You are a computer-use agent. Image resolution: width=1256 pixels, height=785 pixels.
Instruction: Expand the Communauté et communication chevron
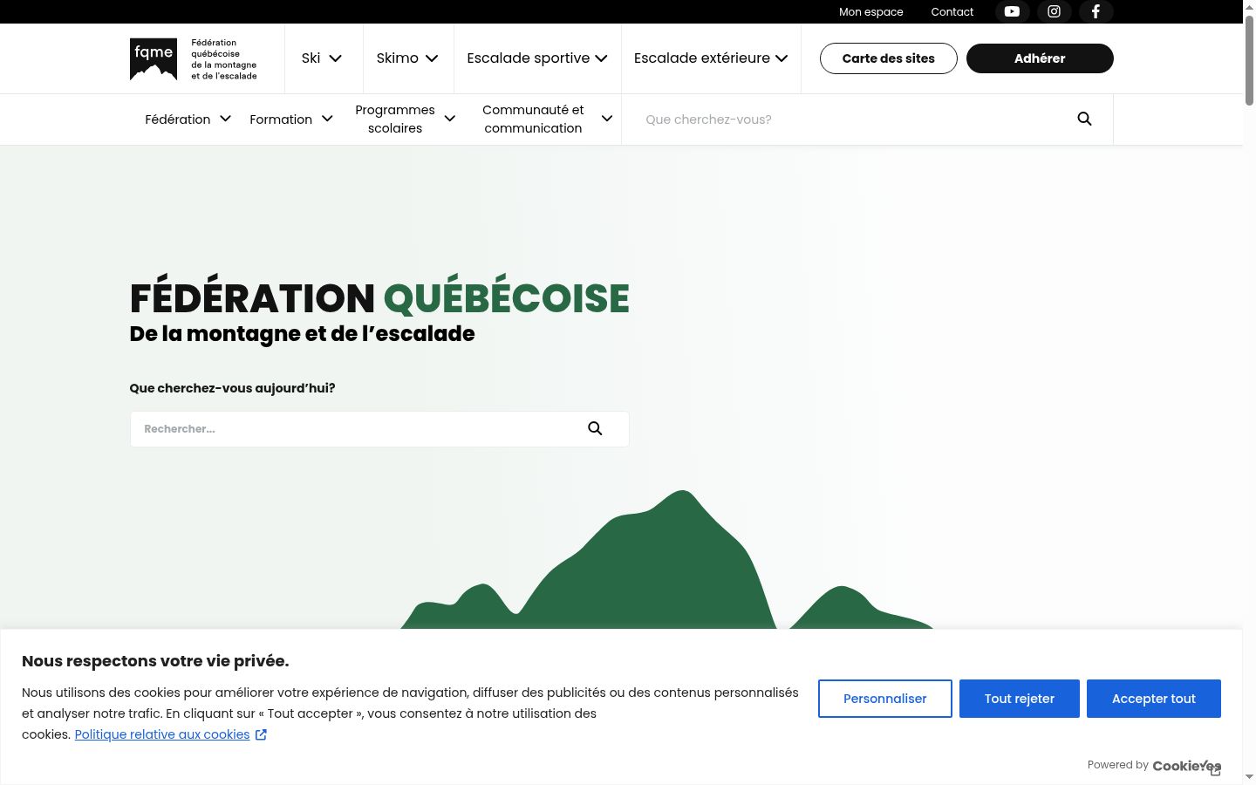coord(607,119)
